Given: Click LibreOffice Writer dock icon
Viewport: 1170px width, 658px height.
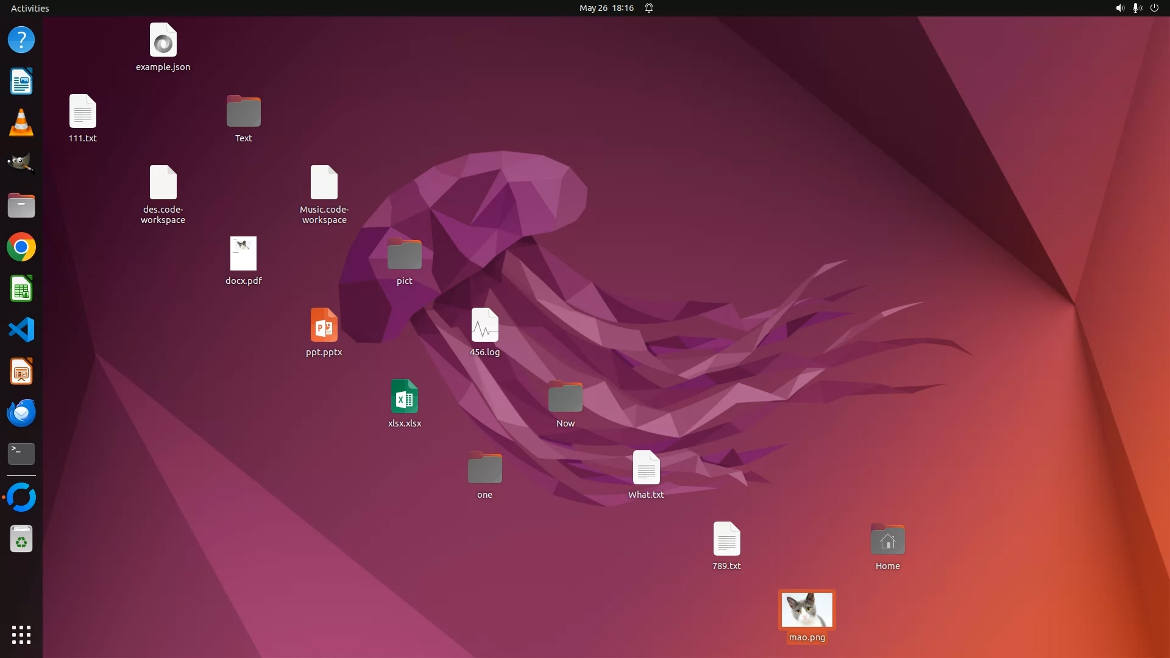Looking at the screenshot, I should (21, 82).
